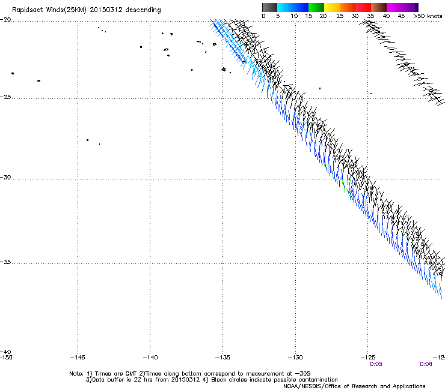The image size is (445, 390).
Task: Click the -125 longitude axis label
Action: [368, 358]
